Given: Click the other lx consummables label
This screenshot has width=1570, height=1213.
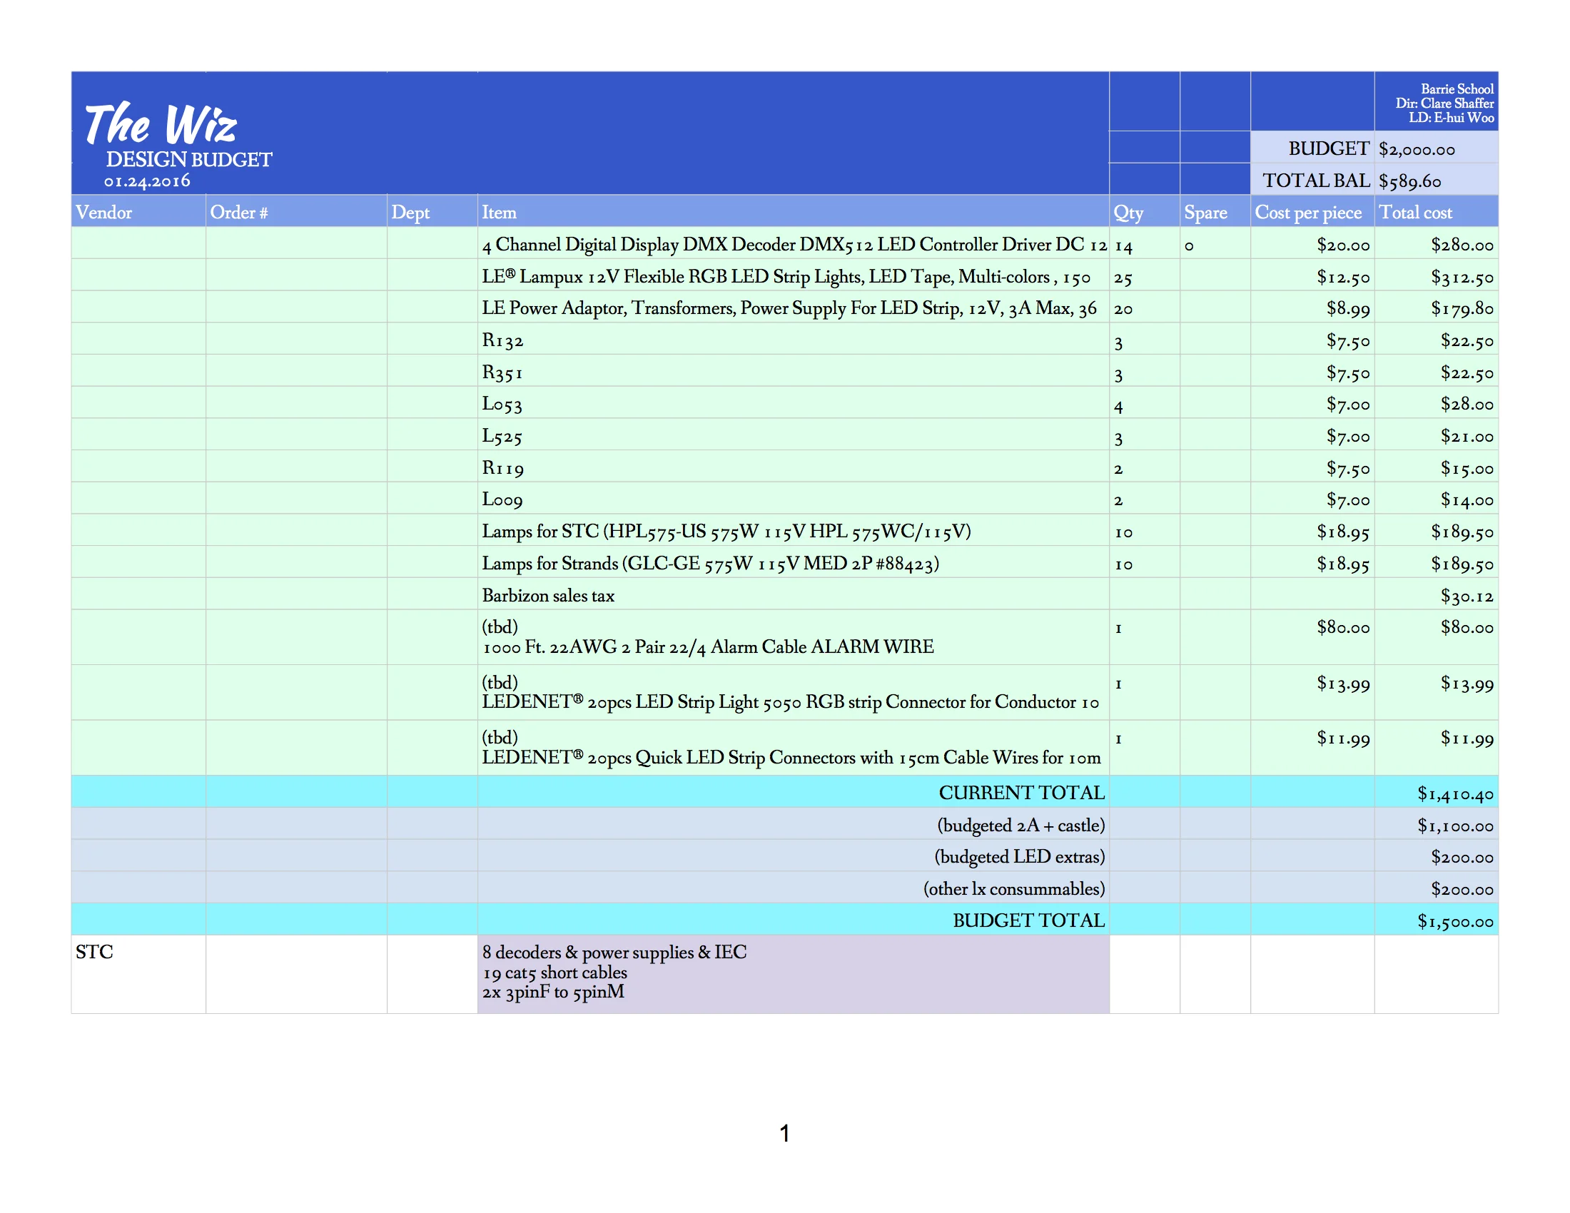Looking at the screenshot, I should 1013,889.
